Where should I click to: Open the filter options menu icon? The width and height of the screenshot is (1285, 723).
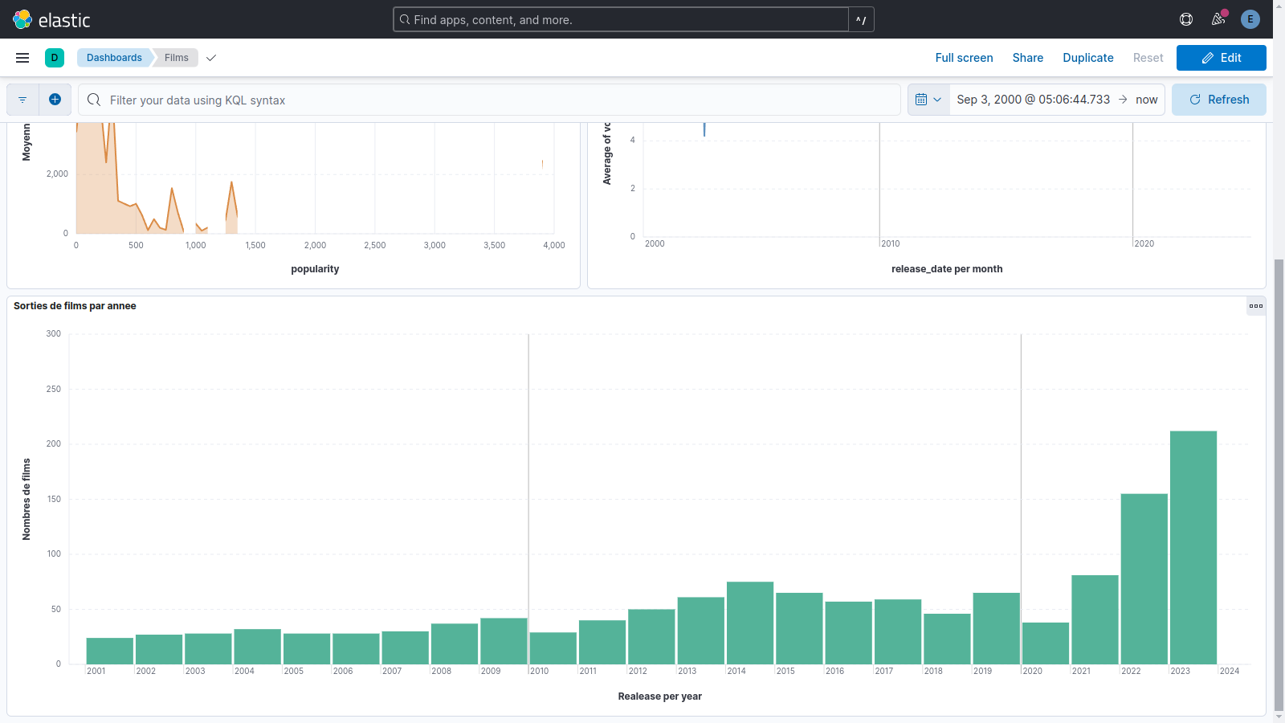click(x=22, y=100)
